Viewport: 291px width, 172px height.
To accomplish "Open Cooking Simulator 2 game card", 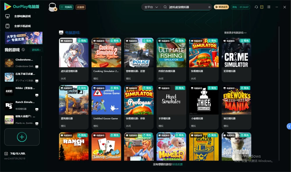I will 106,60.
